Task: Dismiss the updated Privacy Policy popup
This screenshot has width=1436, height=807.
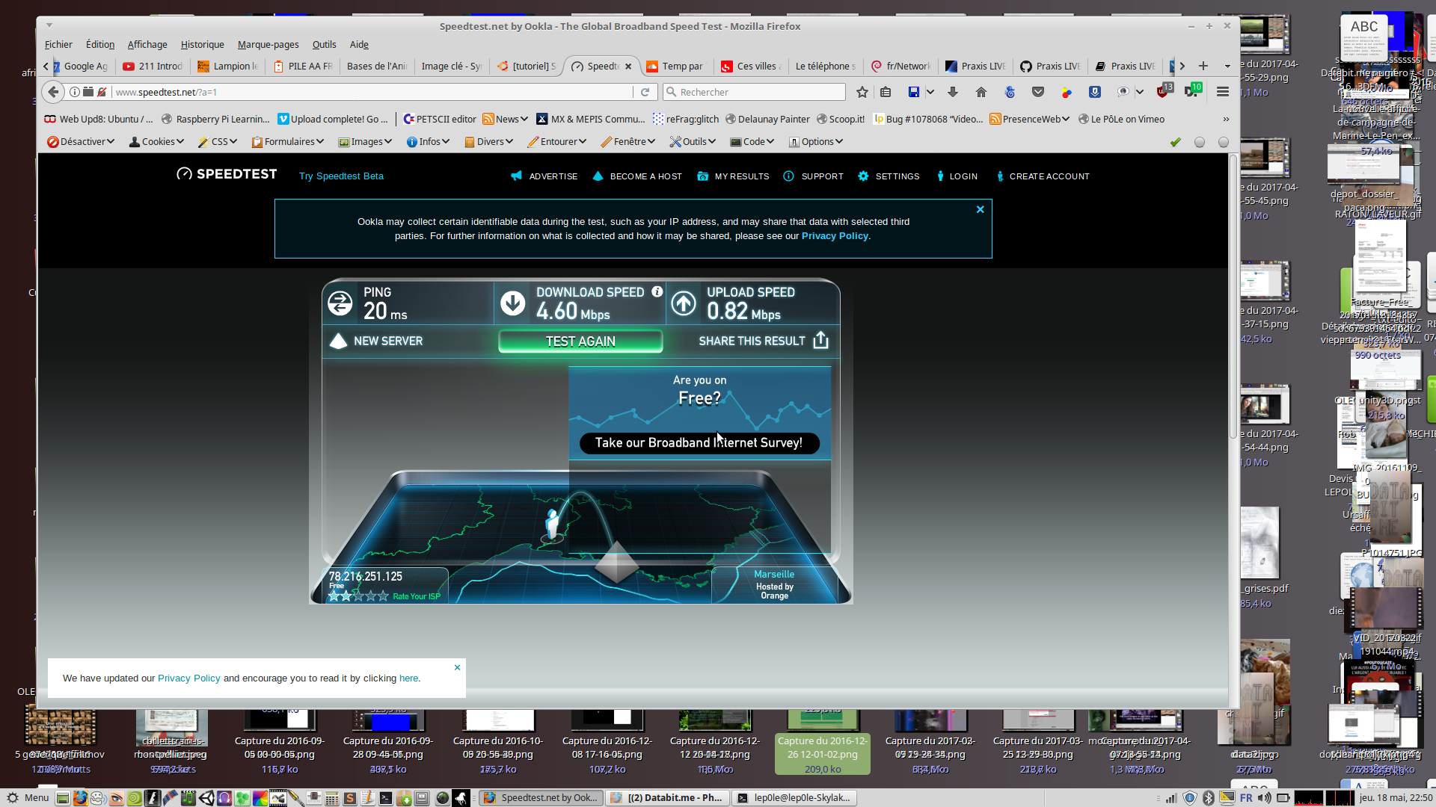Action: click(457, 667)
